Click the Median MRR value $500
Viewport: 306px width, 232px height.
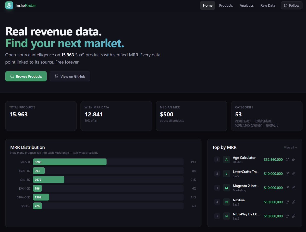166,114
